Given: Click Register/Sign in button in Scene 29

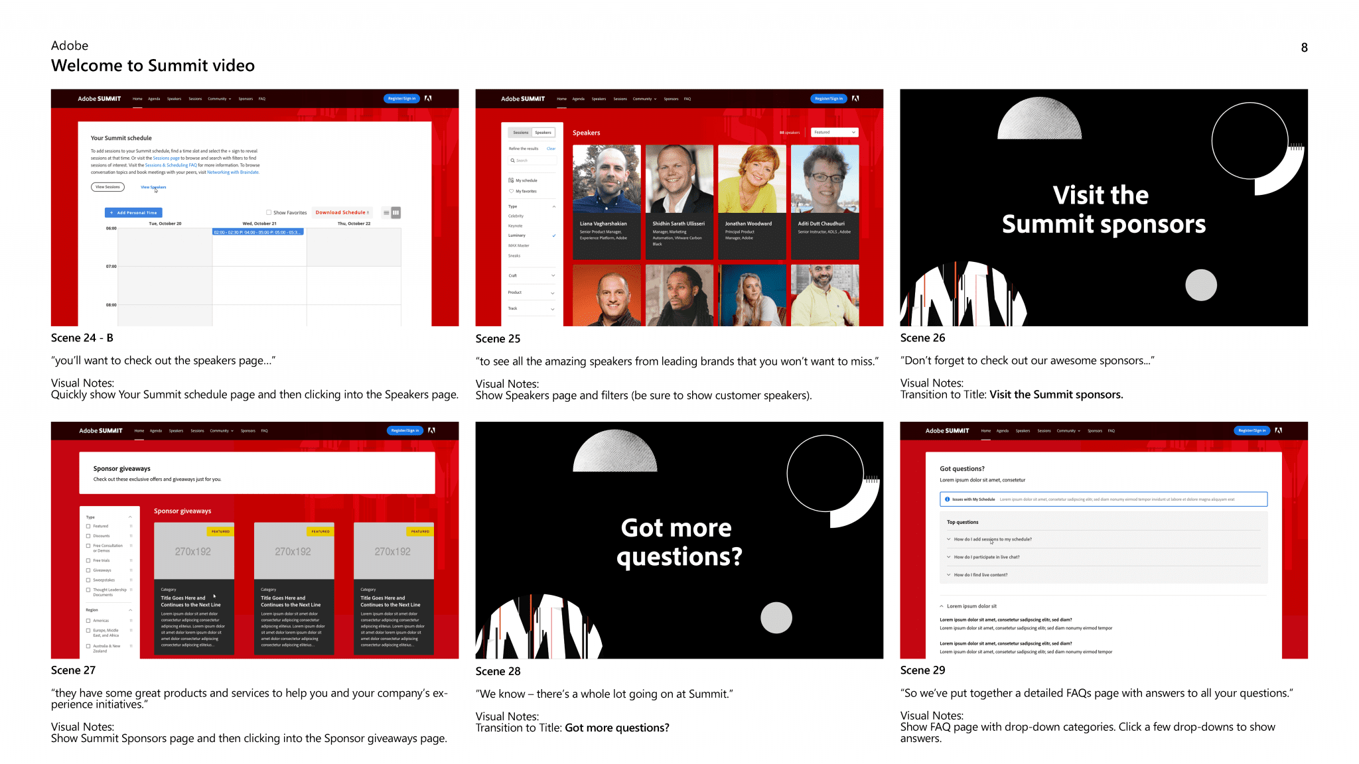Looking at the screenshot, I should (1252, 430).
